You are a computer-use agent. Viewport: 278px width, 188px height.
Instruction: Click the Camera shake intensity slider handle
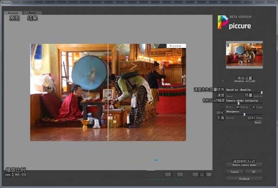tap(238, 103)
